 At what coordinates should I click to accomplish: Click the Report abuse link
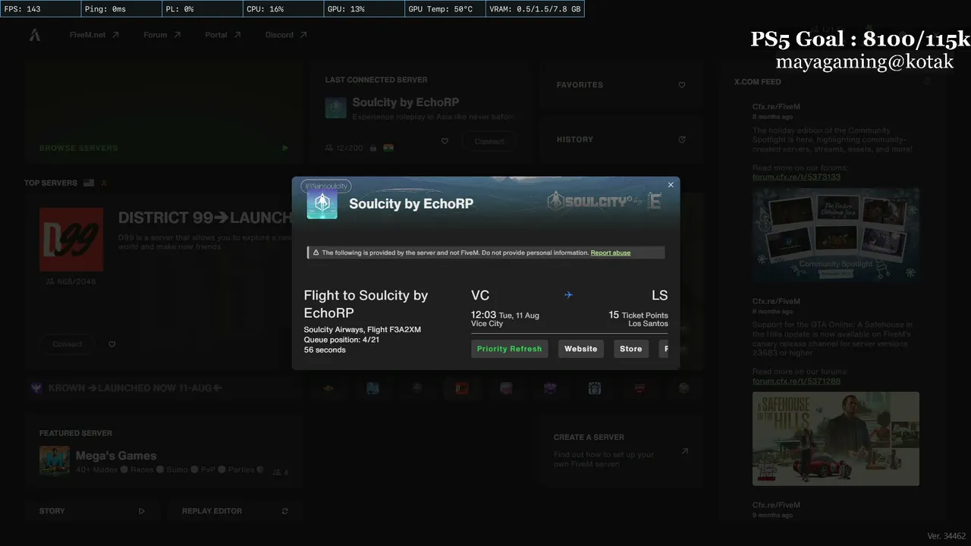pyautogui.click(x=611, y=253)
